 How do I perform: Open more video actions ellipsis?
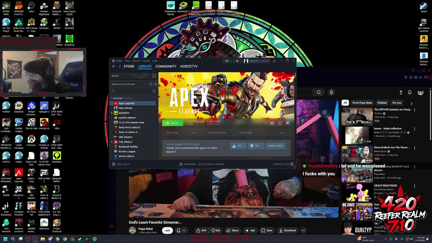point(303,231)
